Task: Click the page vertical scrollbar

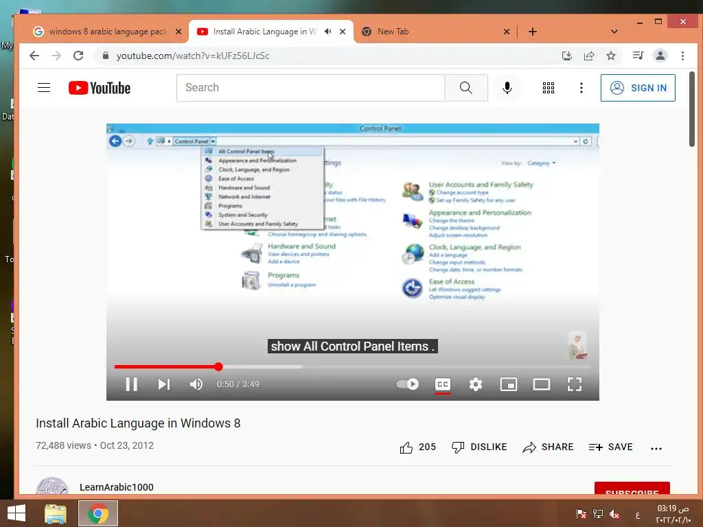Action: 692,109
